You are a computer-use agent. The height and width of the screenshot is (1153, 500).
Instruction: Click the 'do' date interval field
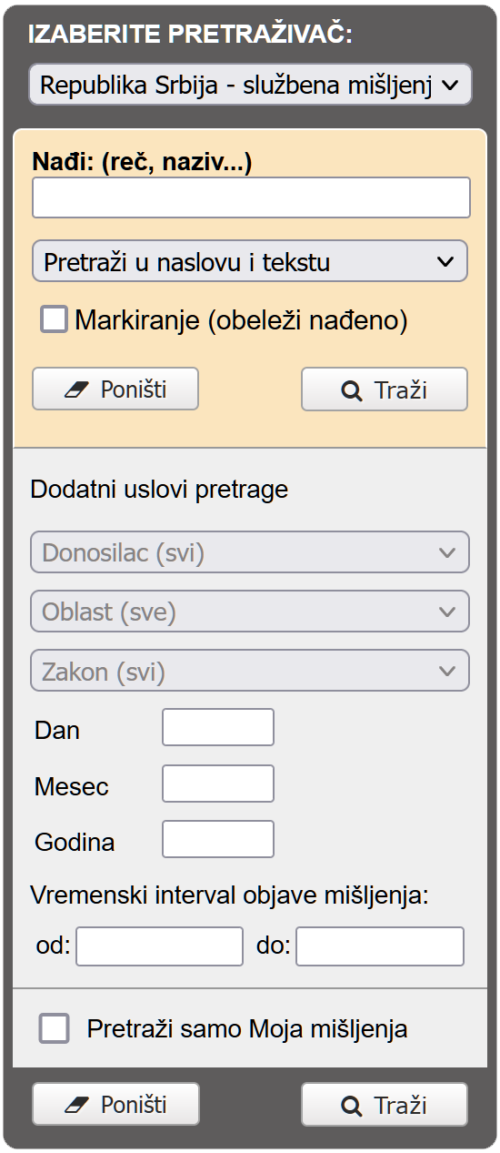tap(380, 946)
